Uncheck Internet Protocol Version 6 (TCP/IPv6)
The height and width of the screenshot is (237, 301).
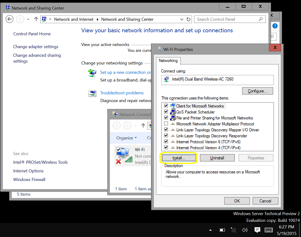point(166,142)
